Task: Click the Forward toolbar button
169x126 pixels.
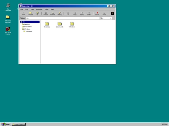Action: point(30,14)
